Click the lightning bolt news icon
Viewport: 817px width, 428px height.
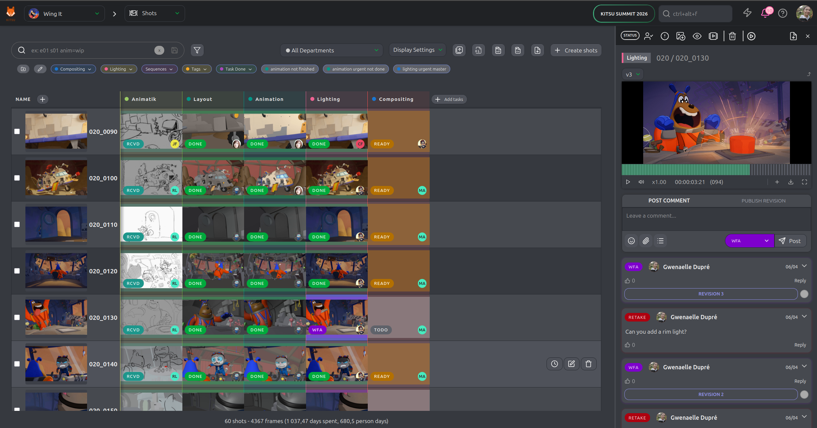(747, 13)
